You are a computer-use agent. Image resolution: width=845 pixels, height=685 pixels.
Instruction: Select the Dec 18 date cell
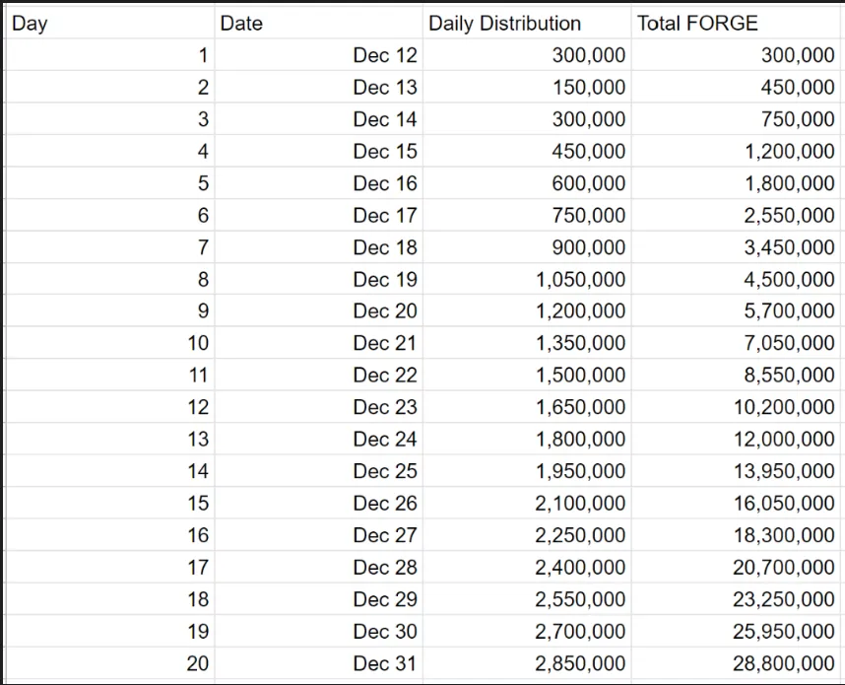[318, 247]
